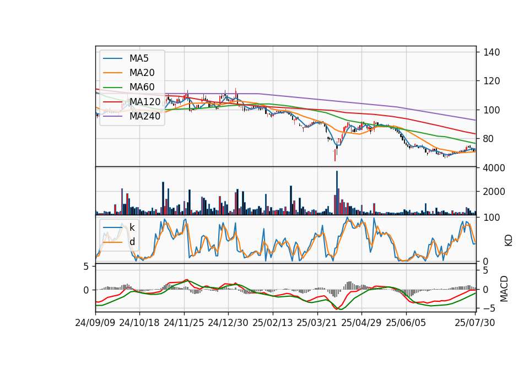Click the 4000 volume axis label
The image size is (529, 380).
[494, 168]
